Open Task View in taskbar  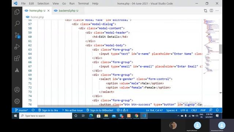(x=83, y=116)
